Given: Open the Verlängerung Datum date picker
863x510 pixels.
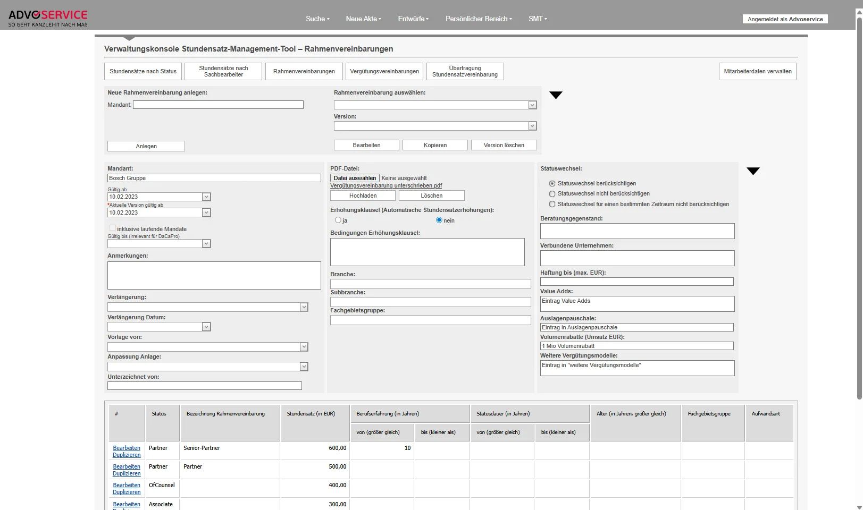Looking at the screenshot, I should pos(206,327).
